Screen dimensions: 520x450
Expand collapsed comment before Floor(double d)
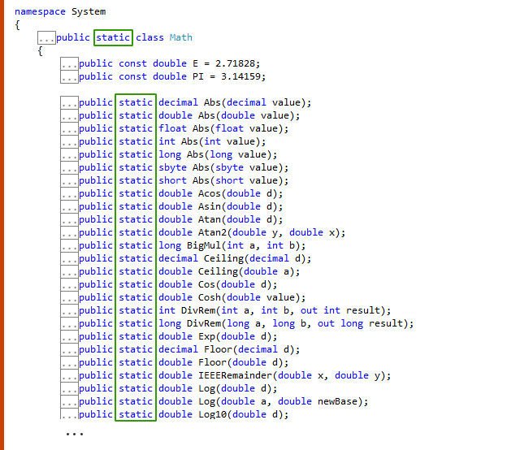point(69,363)
